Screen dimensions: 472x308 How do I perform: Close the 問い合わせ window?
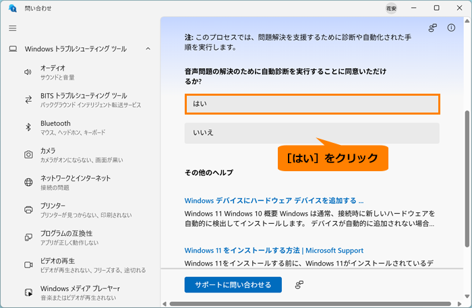click(459, 8)
